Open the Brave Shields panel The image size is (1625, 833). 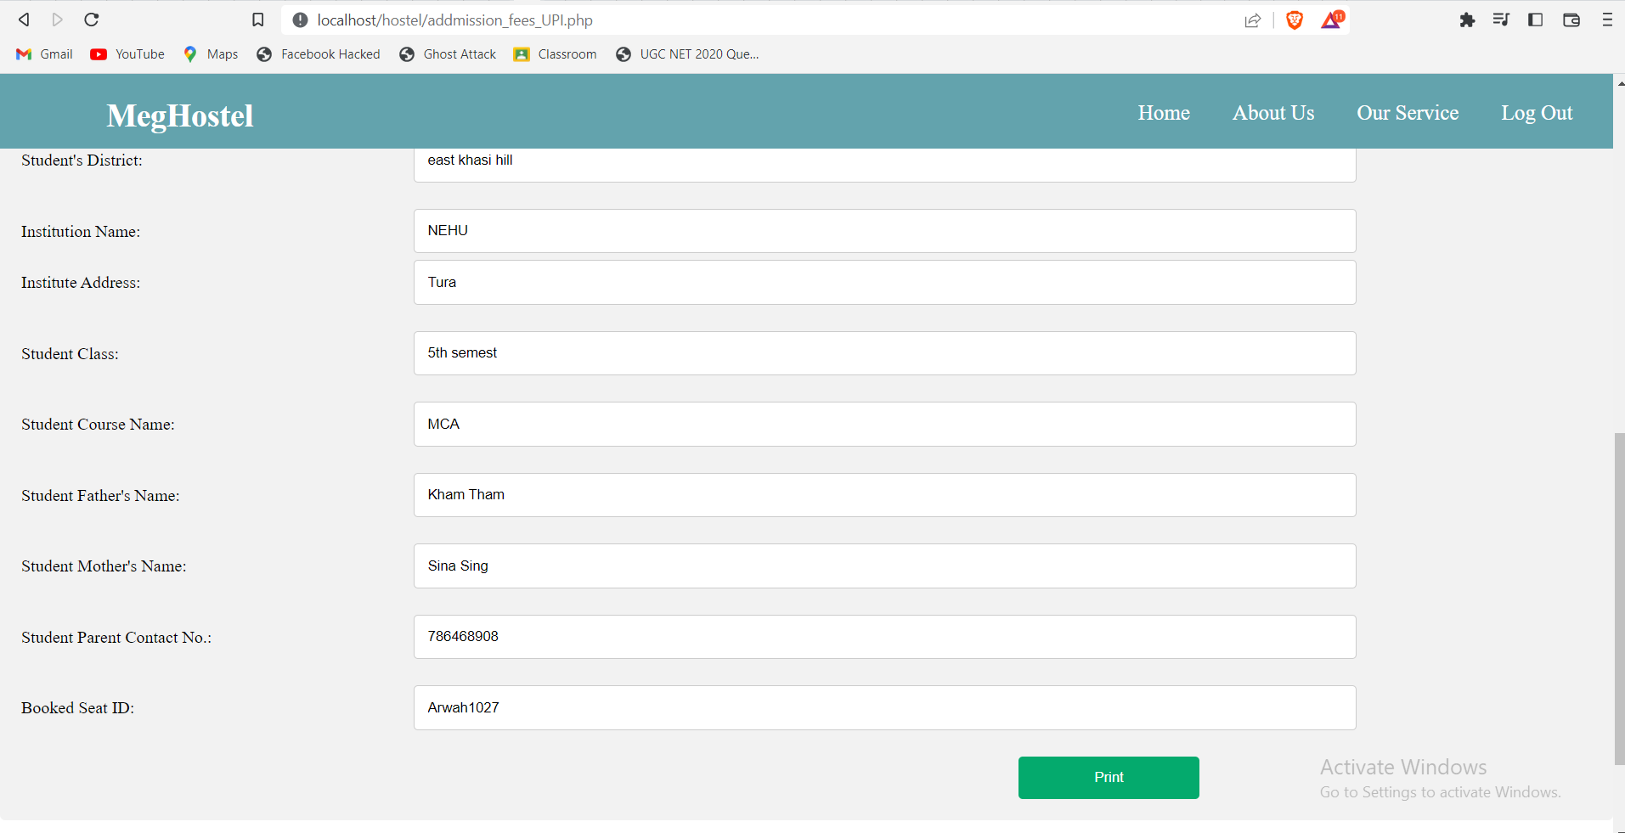click(1293, 20)
